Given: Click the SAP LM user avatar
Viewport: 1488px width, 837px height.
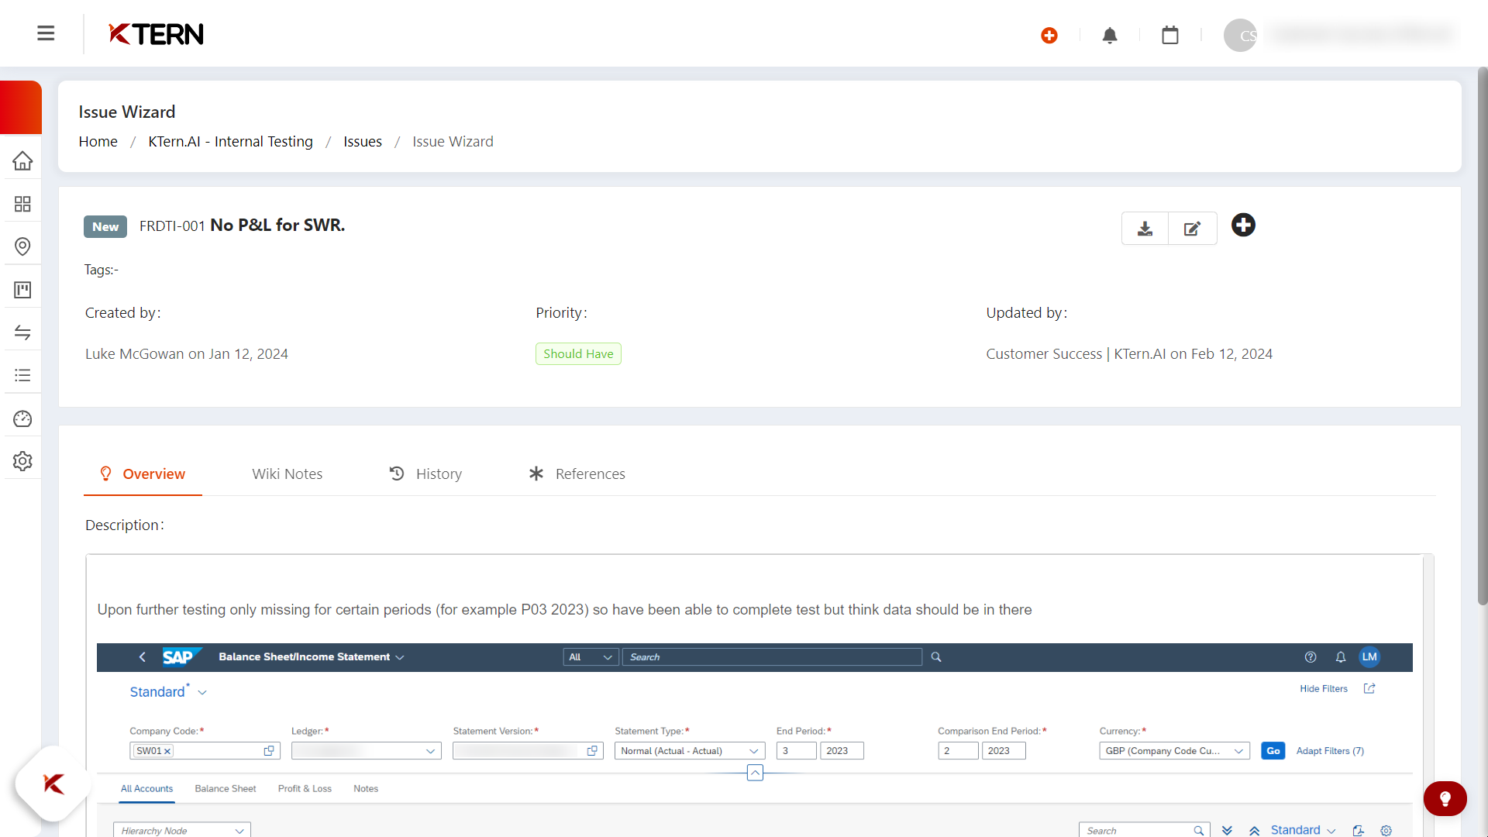Looking at the screenshot, I should pyautogui.click(x=1369, y=657).
